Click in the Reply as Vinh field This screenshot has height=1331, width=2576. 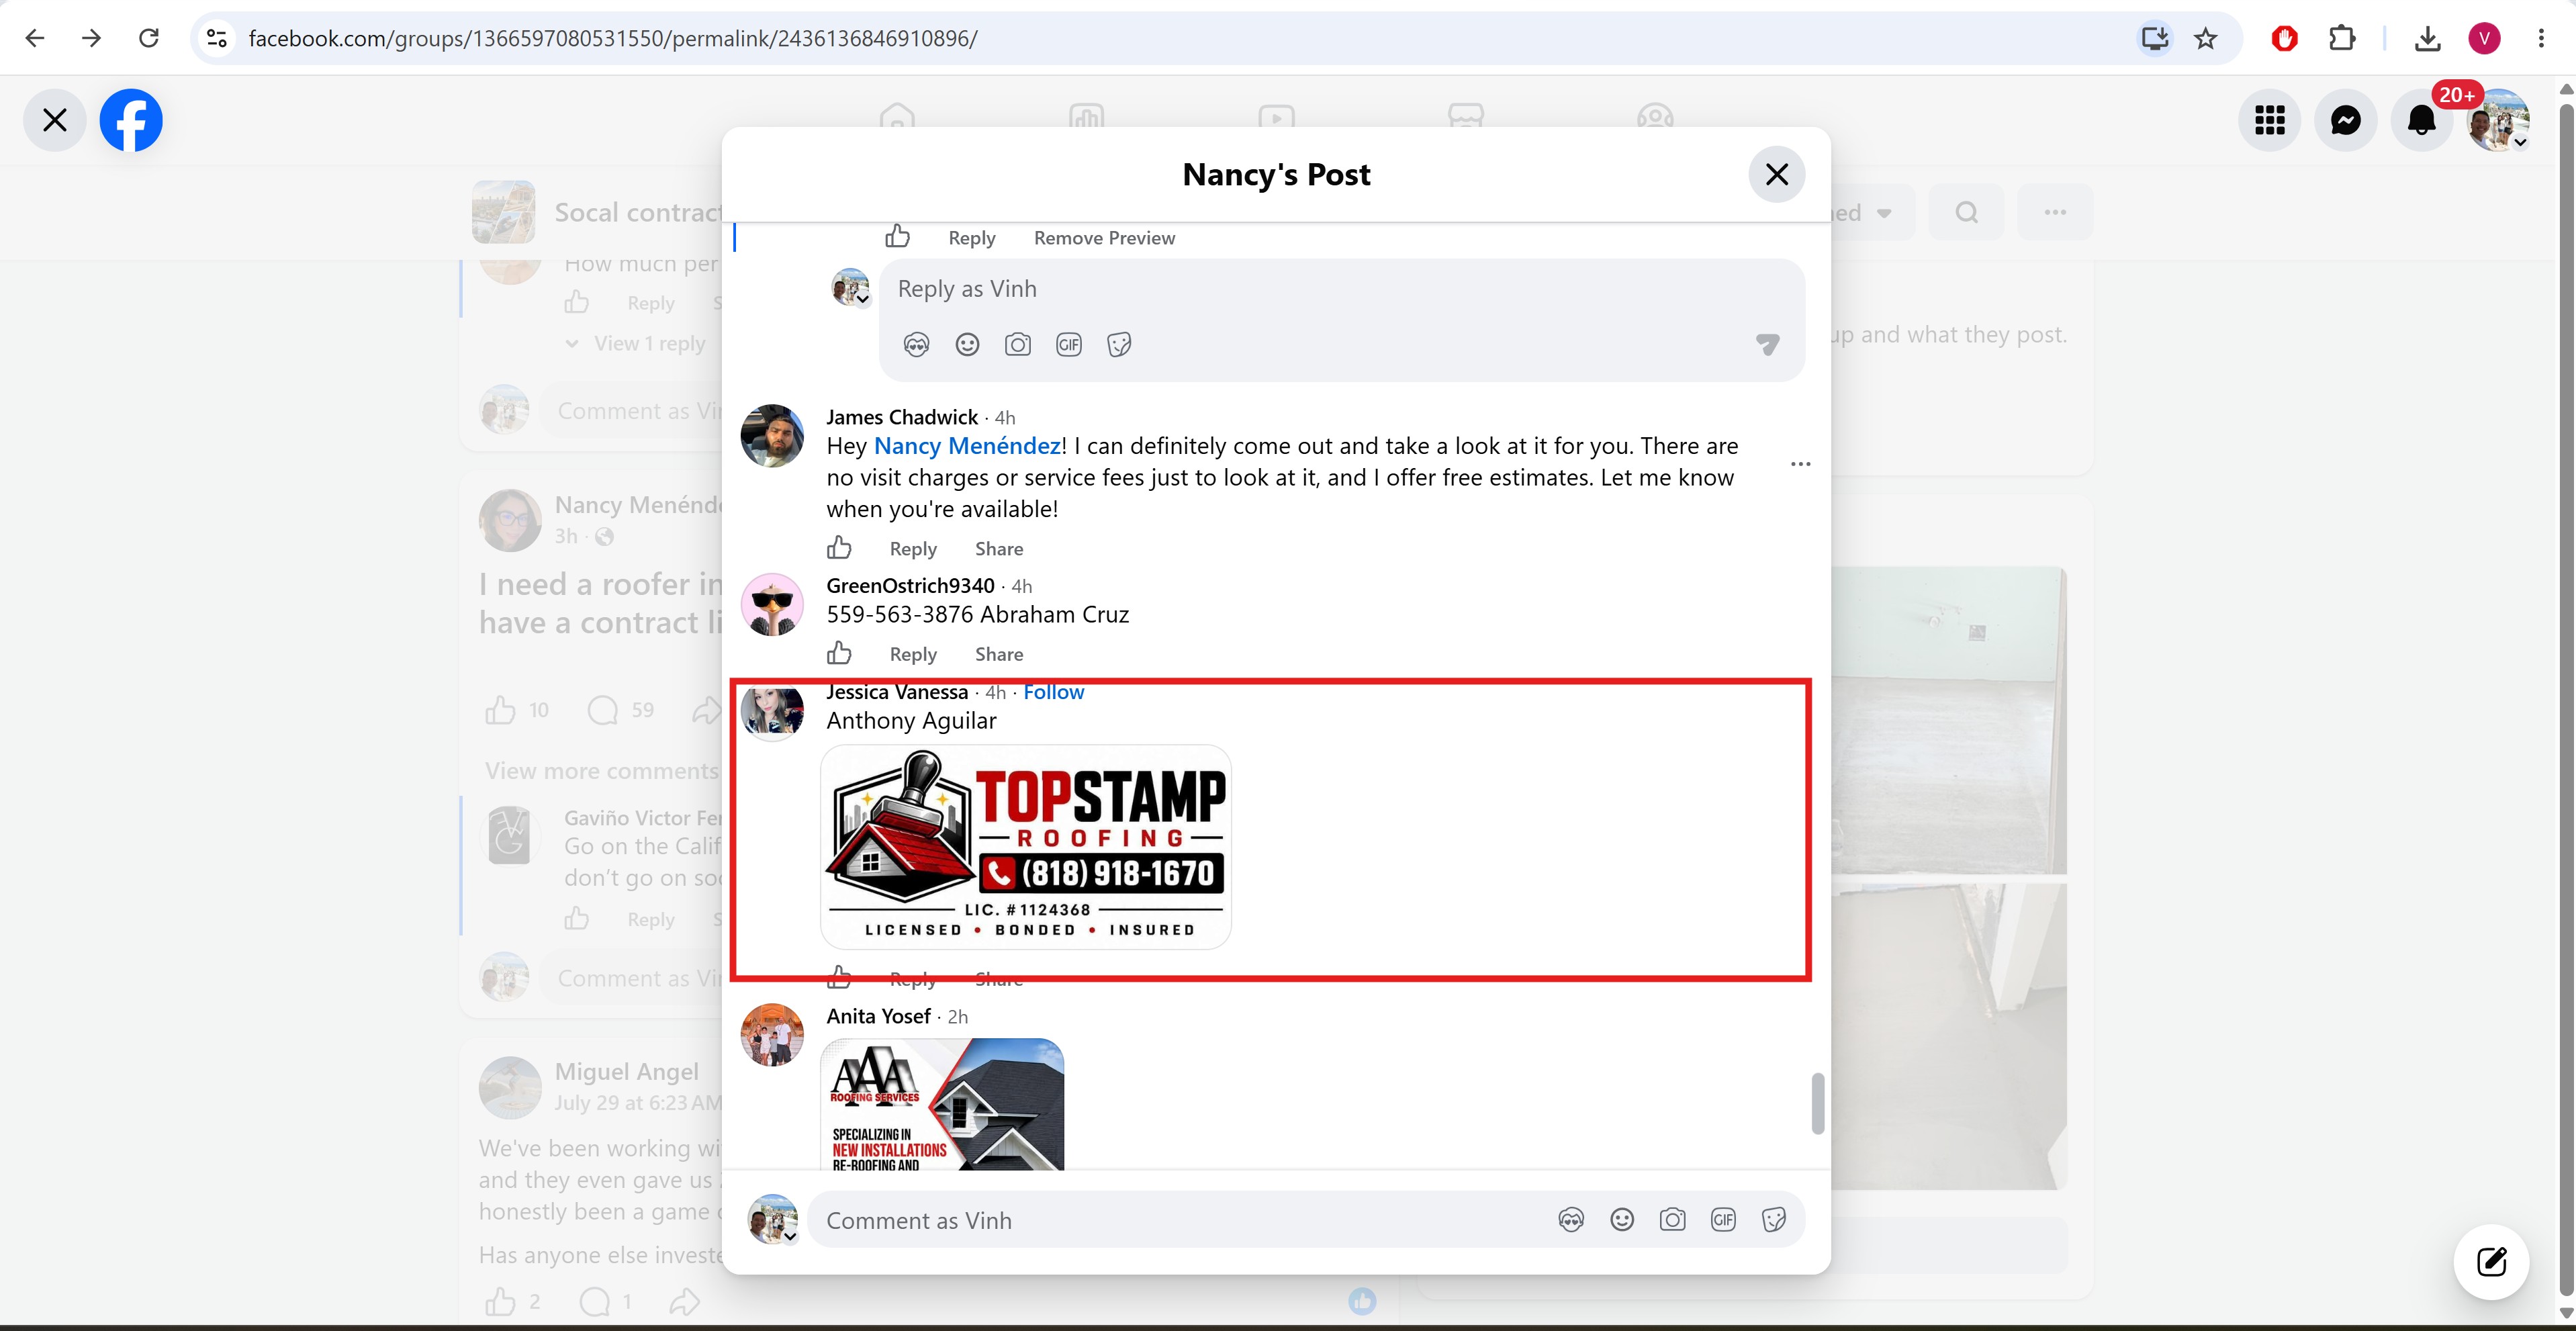pyautogui.click(x=1341, y=289)
